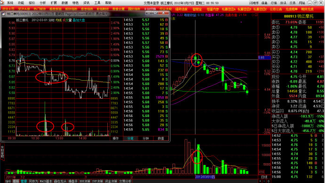This screenshot has height=183, width=325.
Task: Open the 工具 menu
Action: click(x=97, y=3)
